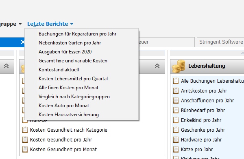Open the Letzte Berichte dropdown arrow
This screenshot has height=159, width=244.
click(x=72, y=24)
